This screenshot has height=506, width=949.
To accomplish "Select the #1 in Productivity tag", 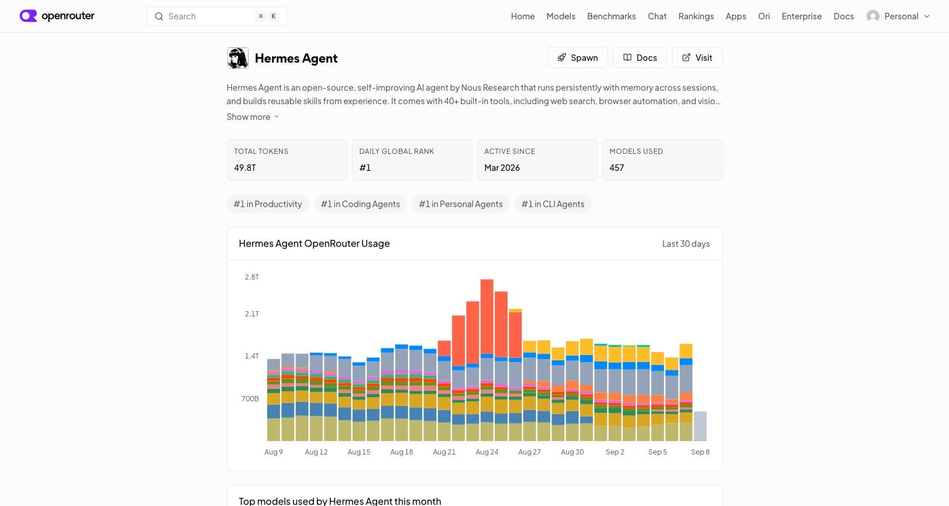I will [x=268, y=204].
